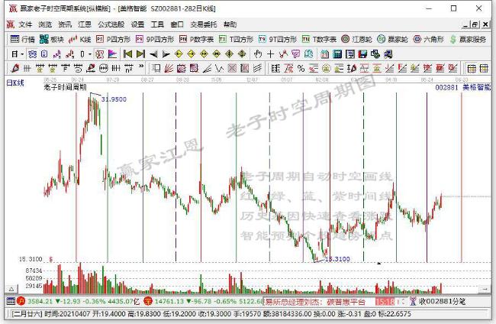Click the small triangle button beside volume axis
Viewport: 496px width, 324px height.
(11, 289)
